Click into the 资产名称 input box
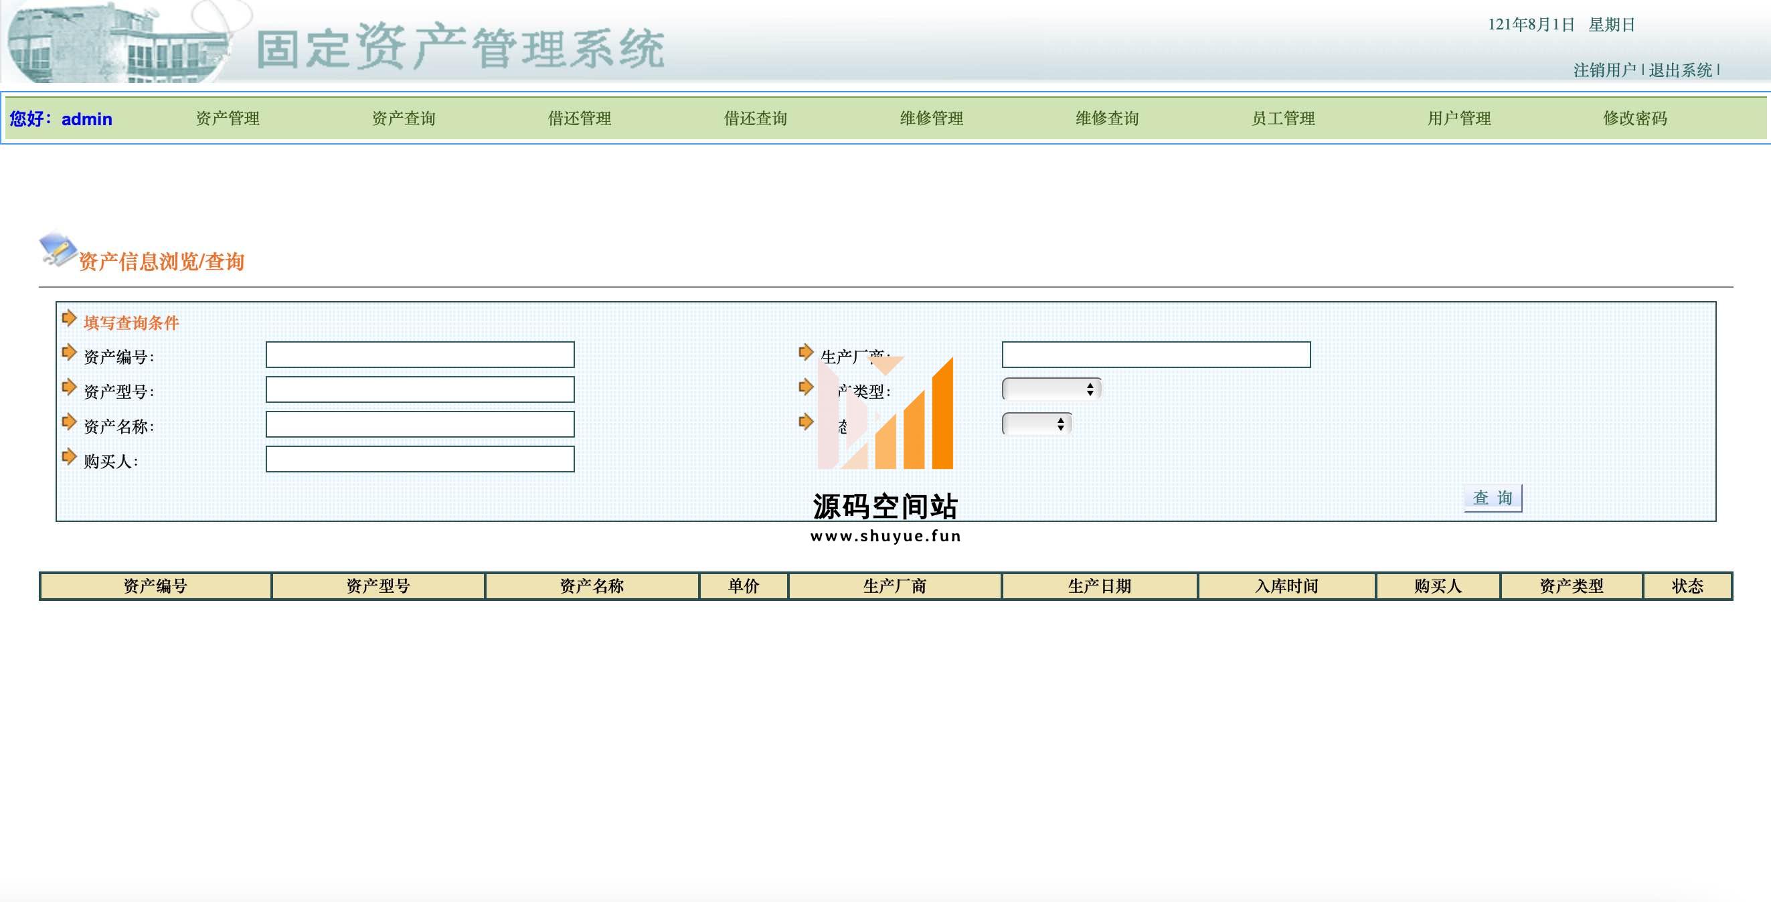Viewport: 1771px width, 902px height. click(x=420, y=424)
